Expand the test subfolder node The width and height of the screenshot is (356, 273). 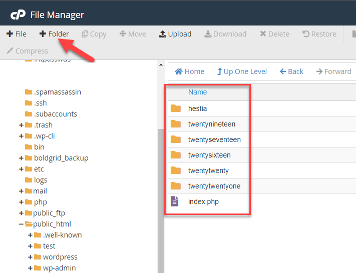click(x=30, y=246)
